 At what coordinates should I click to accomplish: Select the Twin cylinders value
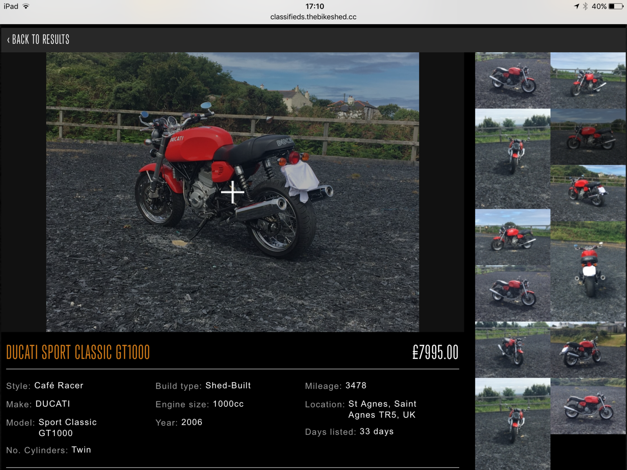pyautogui.click(x=81, y=450)
